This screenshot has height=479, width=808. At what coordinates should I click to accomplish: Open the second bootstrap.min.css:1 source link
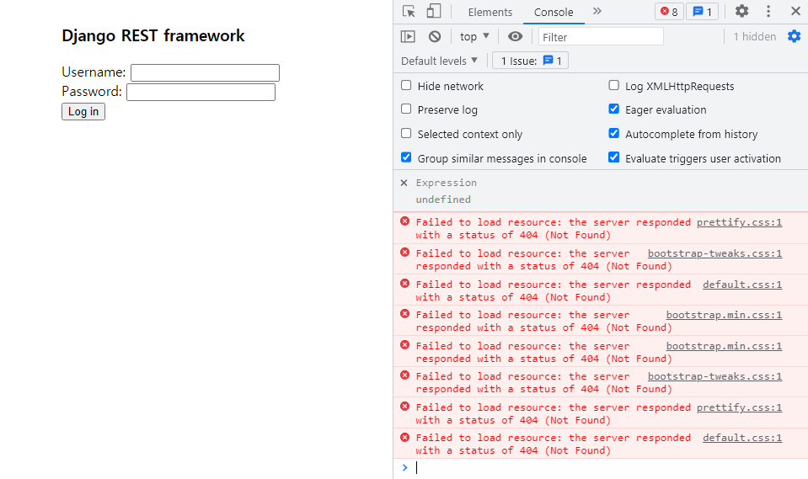pyautogui.click(x=724, y=346)
